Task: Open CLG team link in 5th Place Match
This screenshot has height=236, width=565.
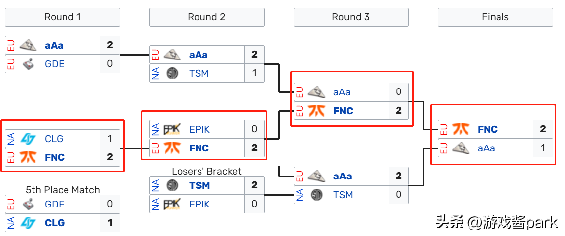Action: pos(55,223)
